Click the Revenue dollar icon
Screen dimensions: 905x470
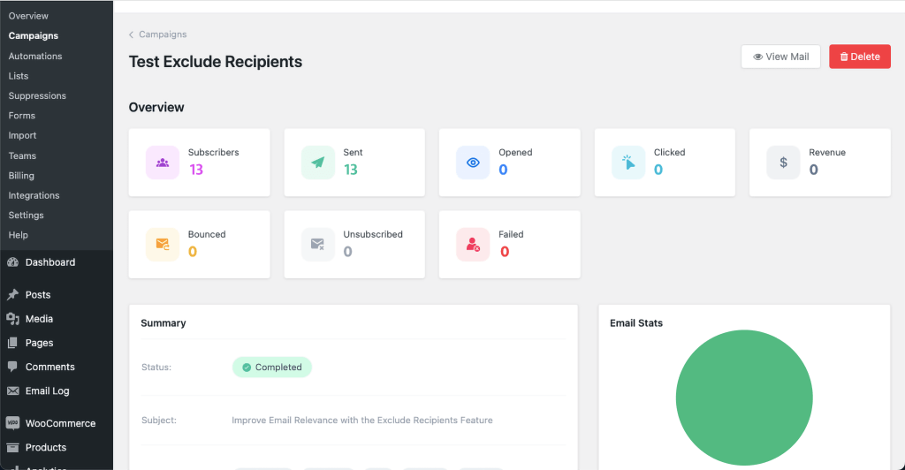click(x=783, y=163)
